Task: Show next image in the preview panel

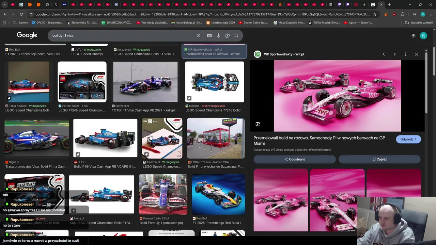Action: [394, 54]
